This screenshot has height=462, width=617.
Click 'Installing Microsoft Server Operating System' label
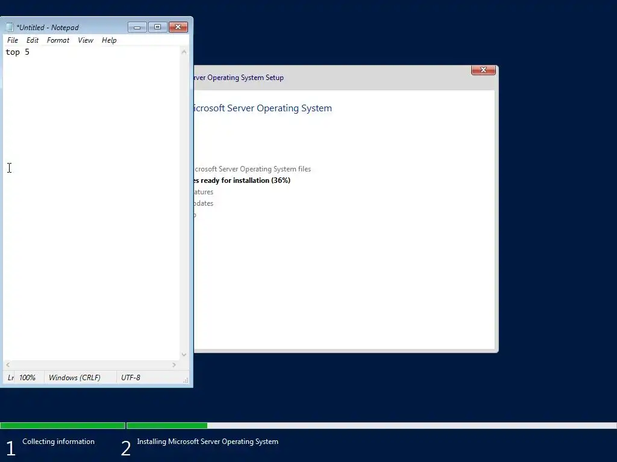pyautogui.click(x=207, y=442)
